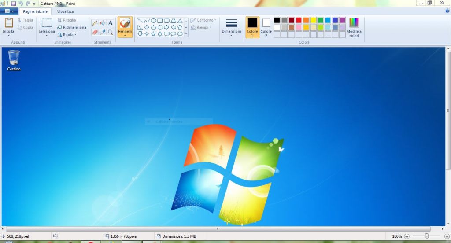Click the Pennelli brush icon
The width and height of the screenshot is (451, 243).
(125, 23)
